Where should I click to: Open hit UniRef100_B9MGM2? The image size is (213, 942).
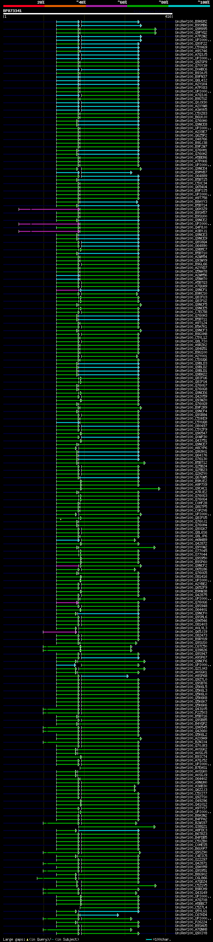coord(191,22)
